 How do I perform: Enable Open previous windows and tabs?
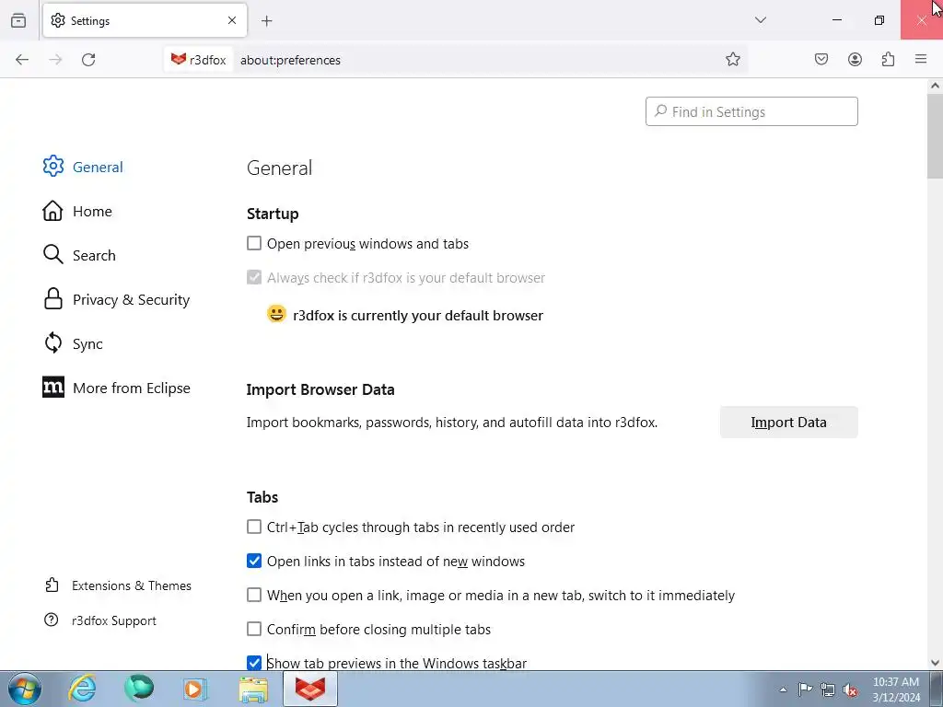click(254, 243)
